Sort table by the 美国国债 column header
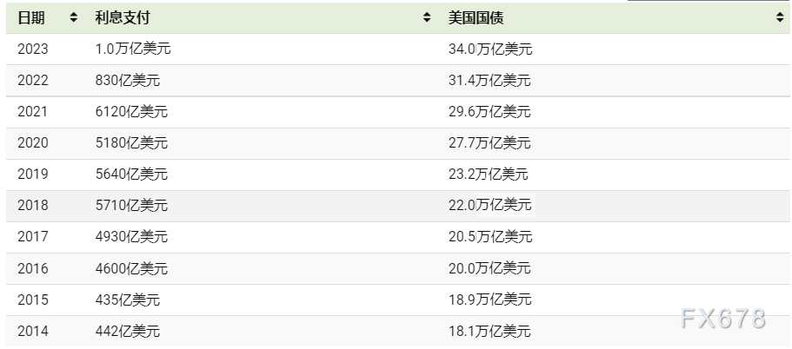Screen dimensions: 792x349 tap(476, 17)
